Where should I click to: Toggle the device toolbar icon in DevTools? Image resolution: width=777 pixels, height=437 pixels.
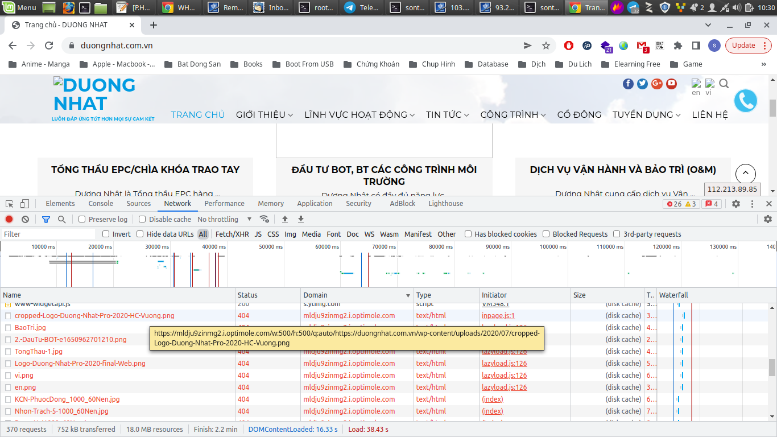(24, 204)
